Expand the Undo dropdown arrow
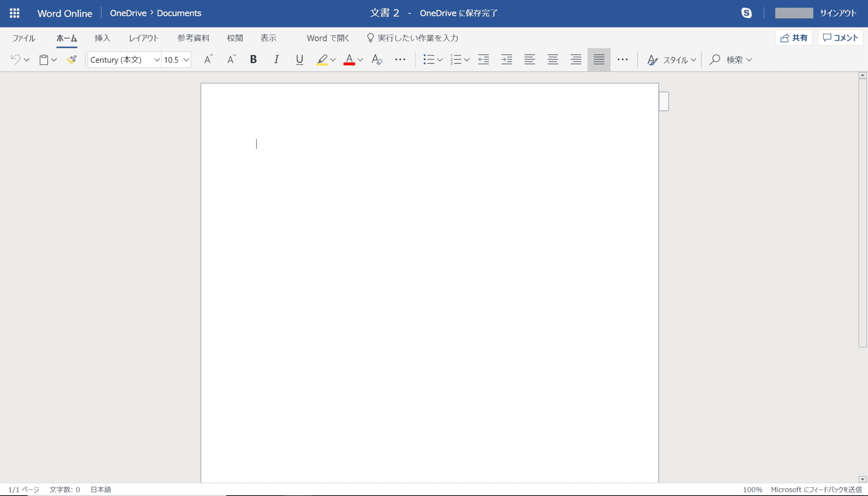The height and width of the screenshot is (496, 868). click(27, 60)
